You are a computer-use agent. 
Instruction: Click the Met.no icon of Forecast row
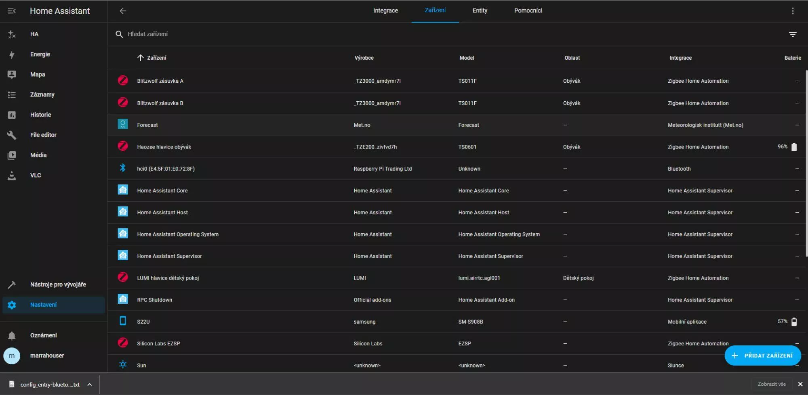[x=123, y=124]
